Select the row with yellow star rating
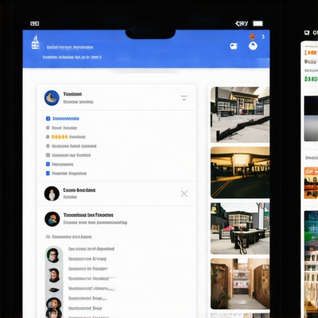The height and width of the screenshot is (318, 318). (x=68, y=137)
